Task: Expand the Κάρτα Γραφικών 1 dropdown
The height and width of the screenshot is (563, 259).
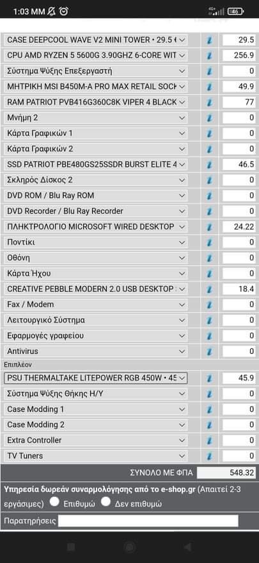Action: point(96,133)
